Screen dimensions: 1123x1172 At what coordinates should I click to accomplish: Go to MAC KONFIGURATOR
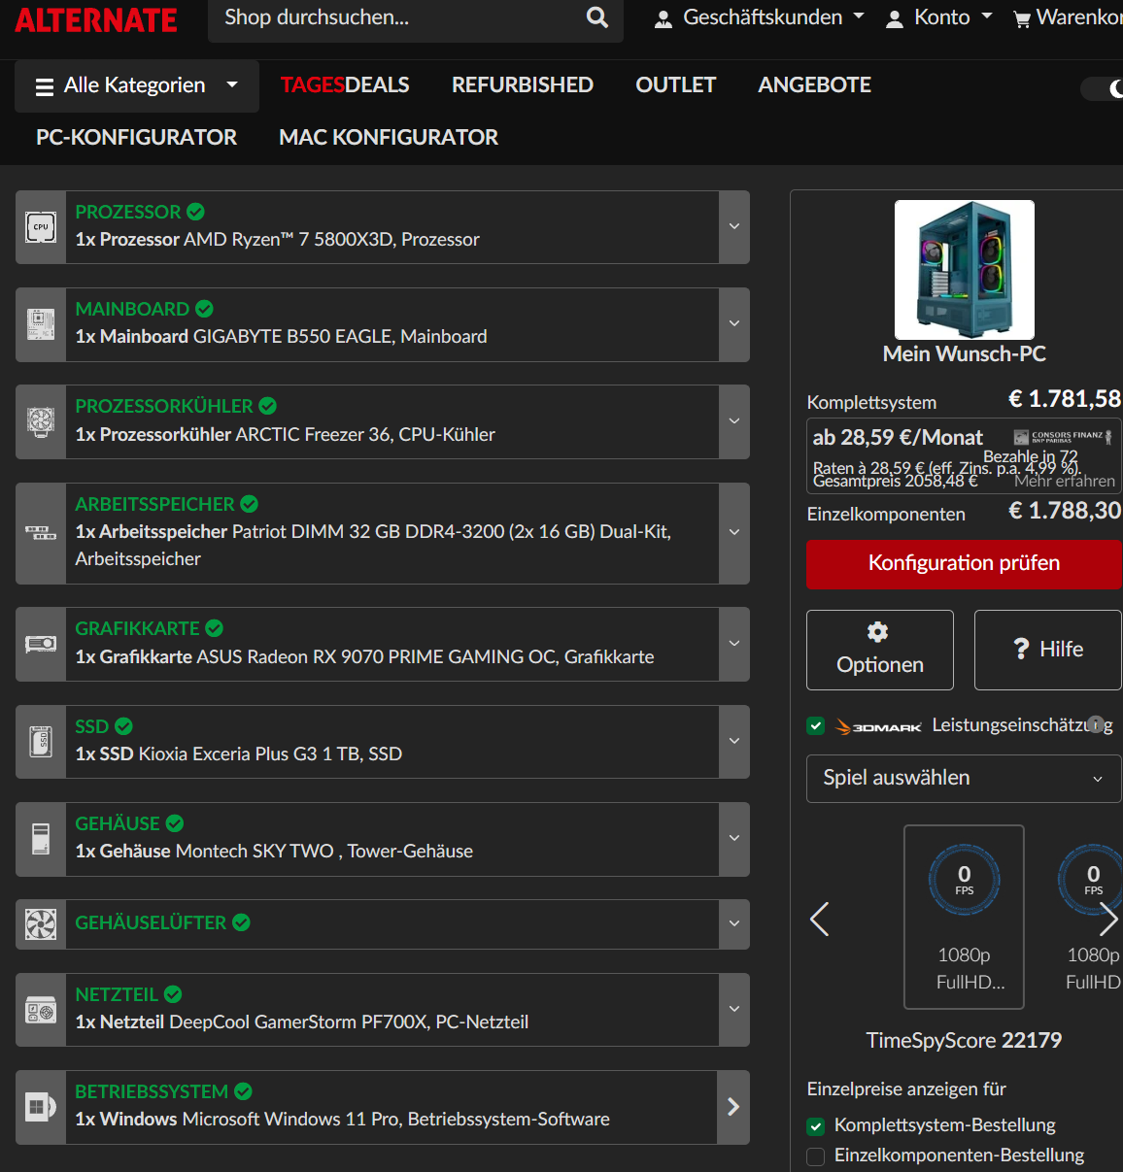click(389, 138)
